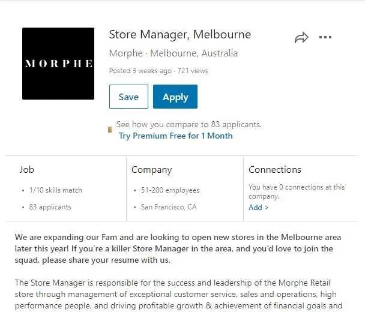Open Try Premium Free for 1 Month
Screen dimensions: 365x312
(x=175, y=136)
